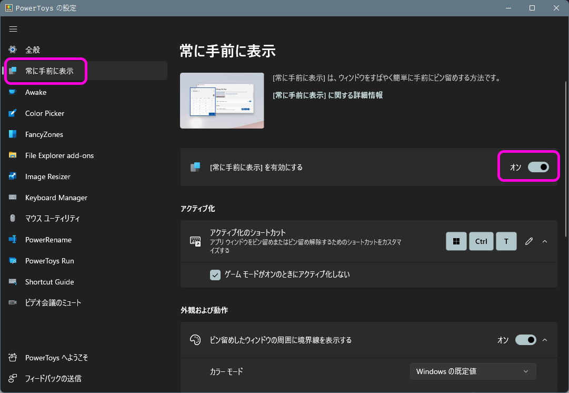The image size is (569, 393).
Task: Click the File Explorer add-ons icon
Action: pyautogui.click(x=13, y=155)
